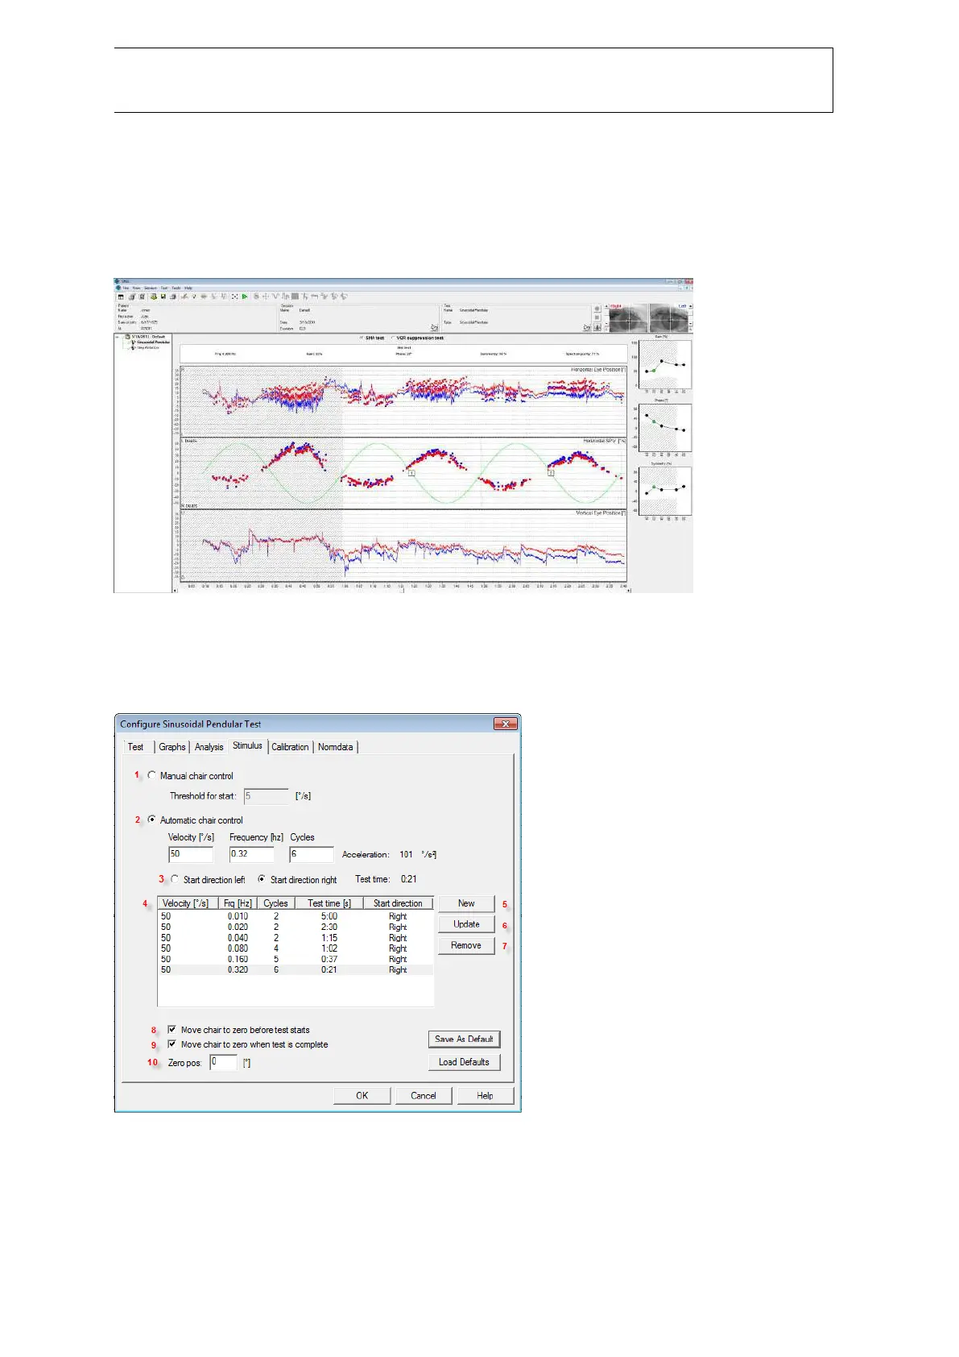The height and width of the screenshot is (1357, 959).
Task: Open the Tools menu
Action: coord(176,288)
